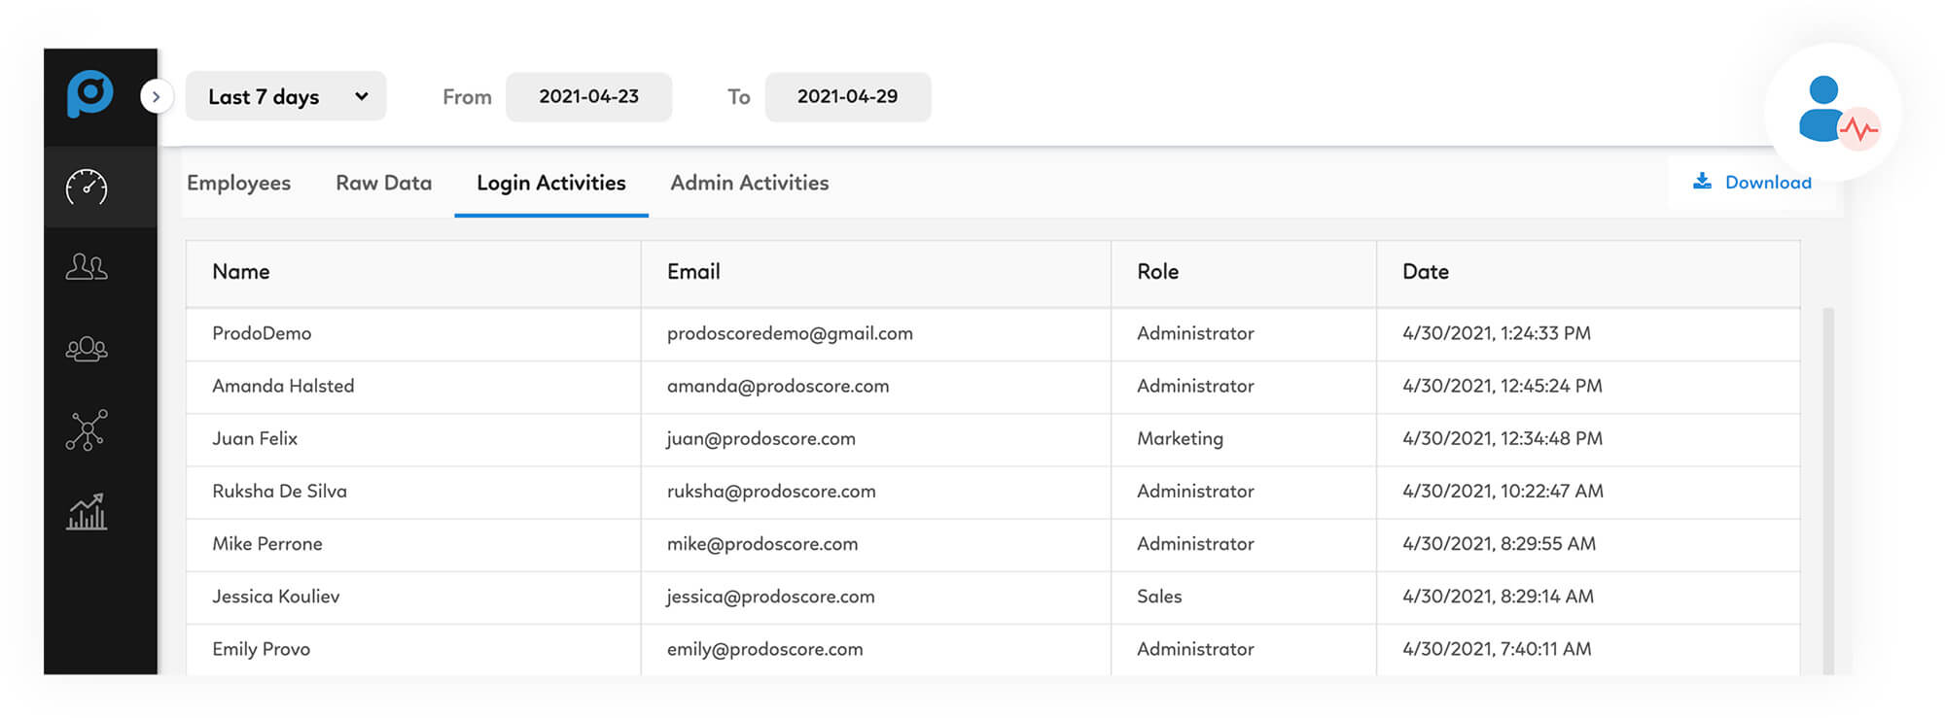This screenshot has width=1945, height=718.
Task: Click email juan@prodoscore.com
Action: point(760,438)
